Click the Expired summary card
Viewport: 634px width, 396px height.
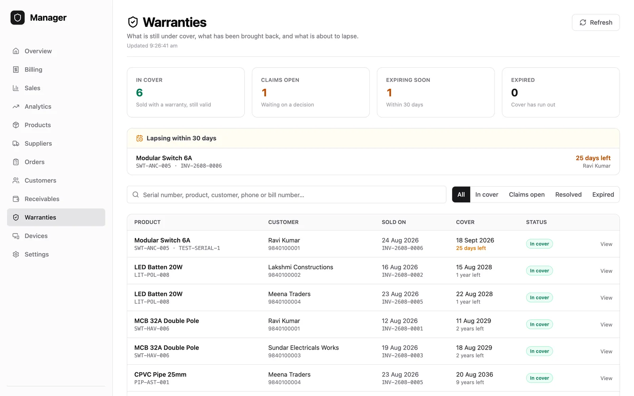coord(561,92)
